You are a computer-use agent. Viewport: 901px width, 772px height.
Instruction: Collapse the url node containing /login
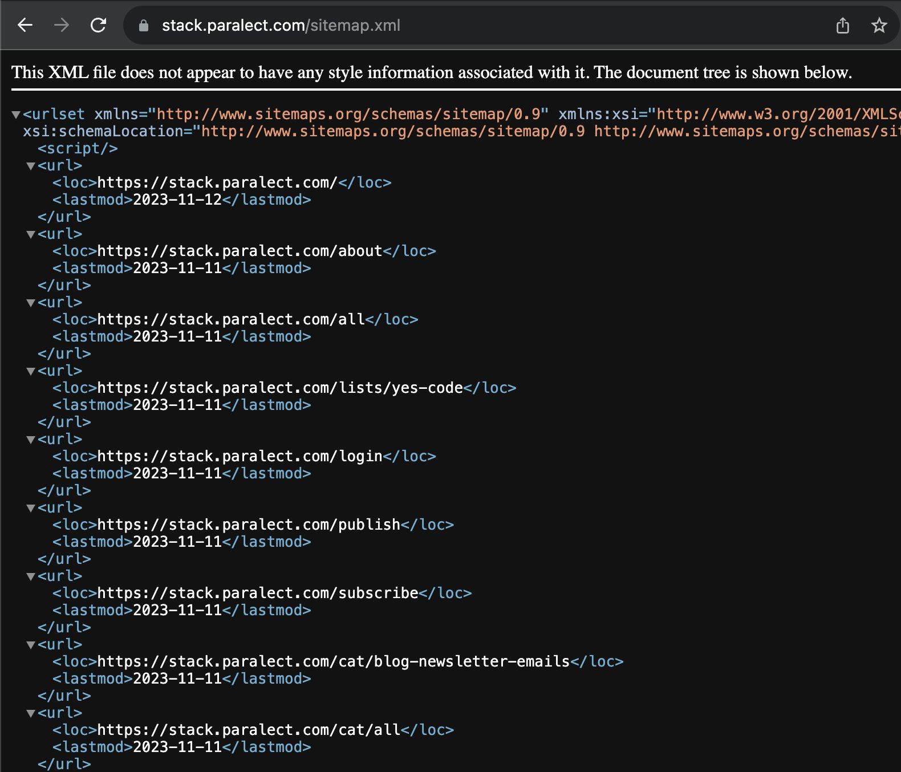31,440
